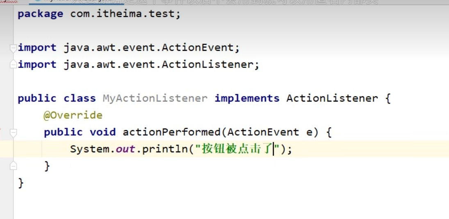Image resolution: width=449 pixels, height=219 pixels.
Task: Click the MyActionListener class name in the declaration
Action: 155,99
